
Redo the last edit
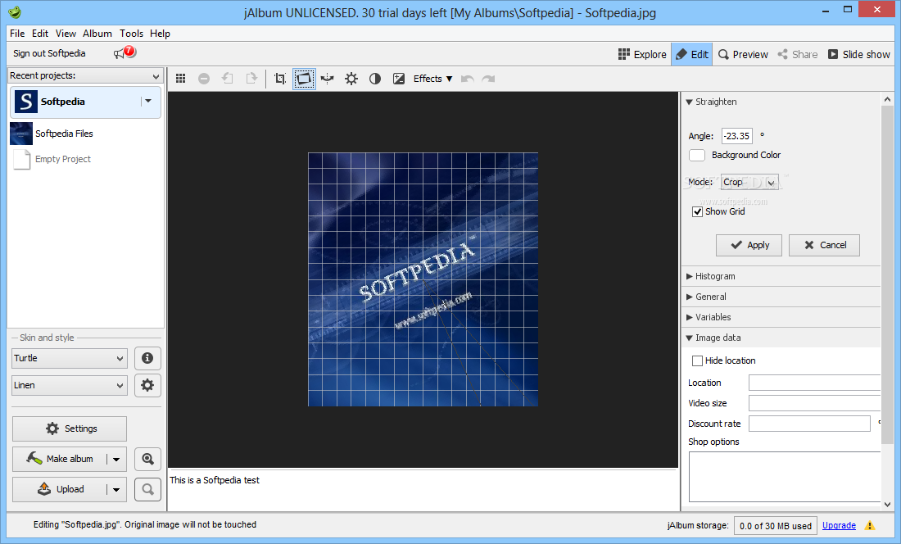point(488,79)
